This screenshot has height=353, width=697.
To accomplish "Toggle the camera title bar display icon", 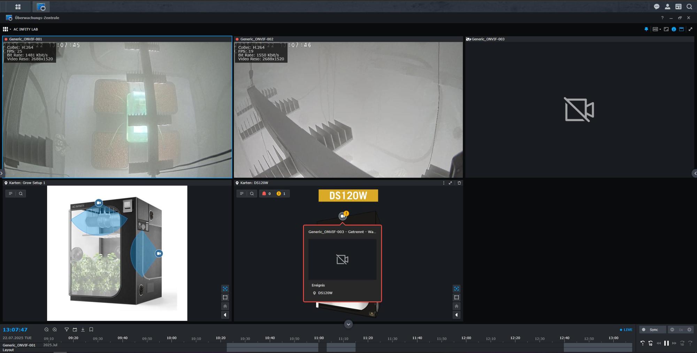I will (681, 29).
